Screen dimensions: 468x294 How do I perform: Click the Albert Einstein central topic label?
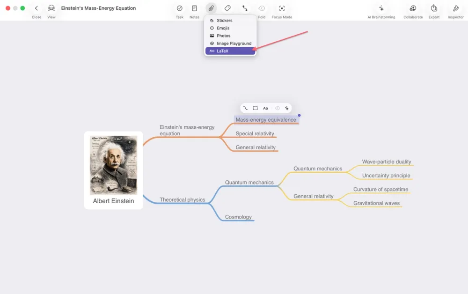point(113,201)
